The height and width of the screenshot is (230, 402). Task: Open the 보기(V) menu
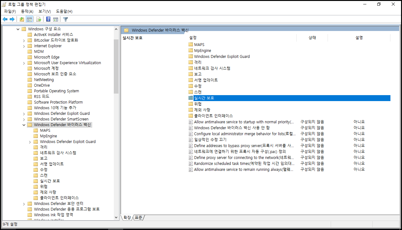tap(45, 11)
